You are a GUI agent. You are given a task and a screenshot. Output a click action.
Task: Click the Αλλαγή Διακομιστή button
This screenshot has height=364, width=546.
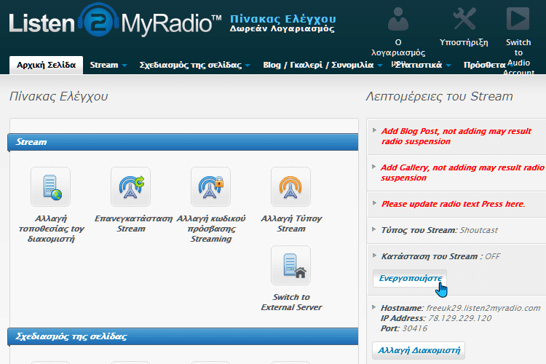pyautogui.click(x=419, y=350)
